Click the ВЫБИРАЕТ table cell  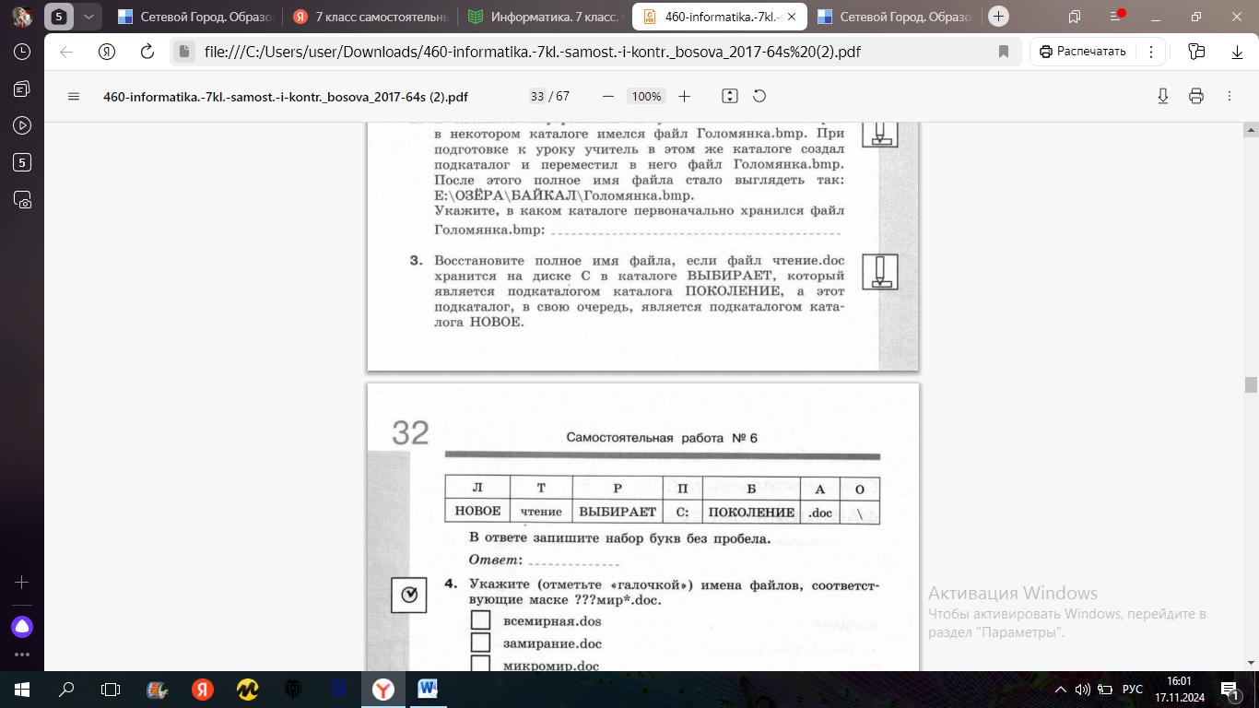(618, 512)
